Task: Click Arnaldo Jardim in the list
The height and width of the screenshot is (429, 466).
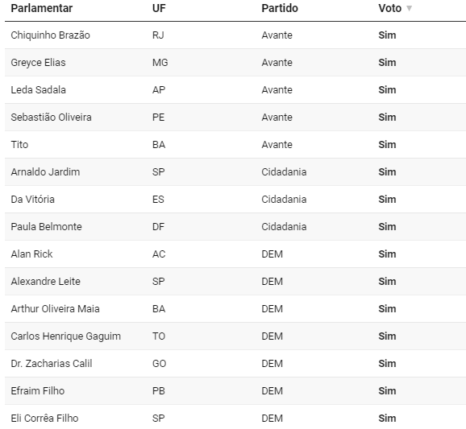Action: (45, 172)
